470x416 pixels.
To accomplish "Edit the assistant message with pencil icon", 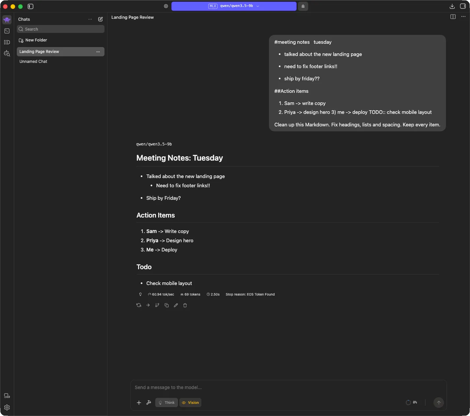I will pos(176,305).
